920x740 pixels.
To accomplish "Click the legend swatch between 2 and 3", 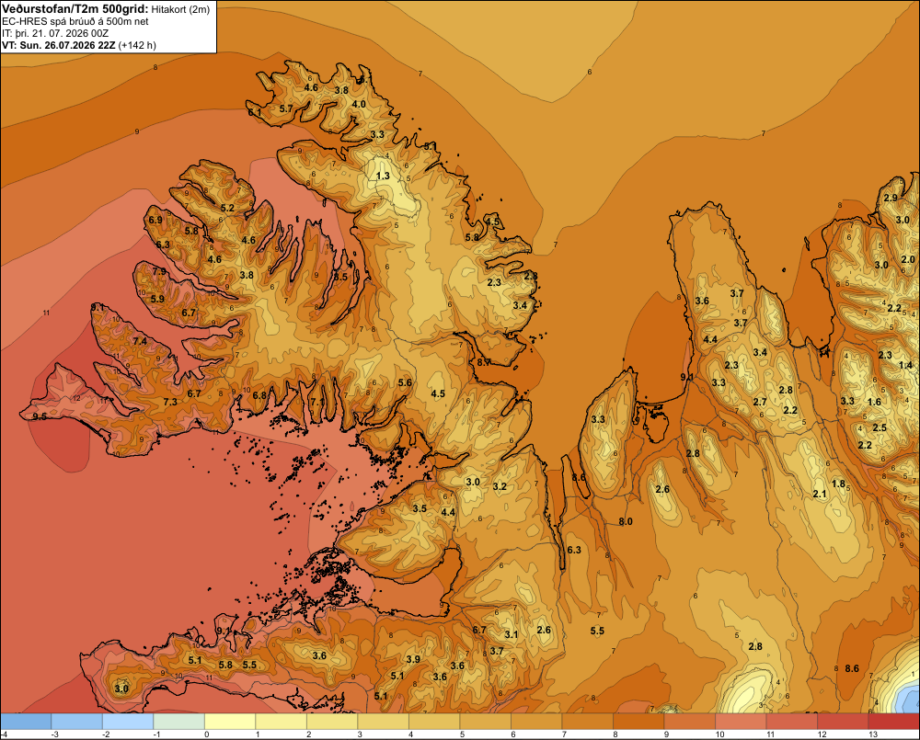I will click(x=332, y=722).
